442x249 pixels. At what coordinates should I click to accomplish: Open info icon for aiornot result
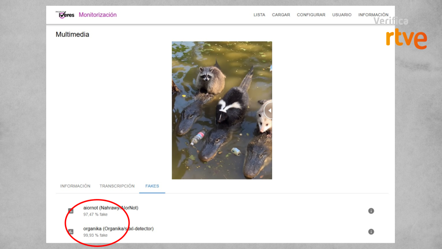click(x=371, y=211)
